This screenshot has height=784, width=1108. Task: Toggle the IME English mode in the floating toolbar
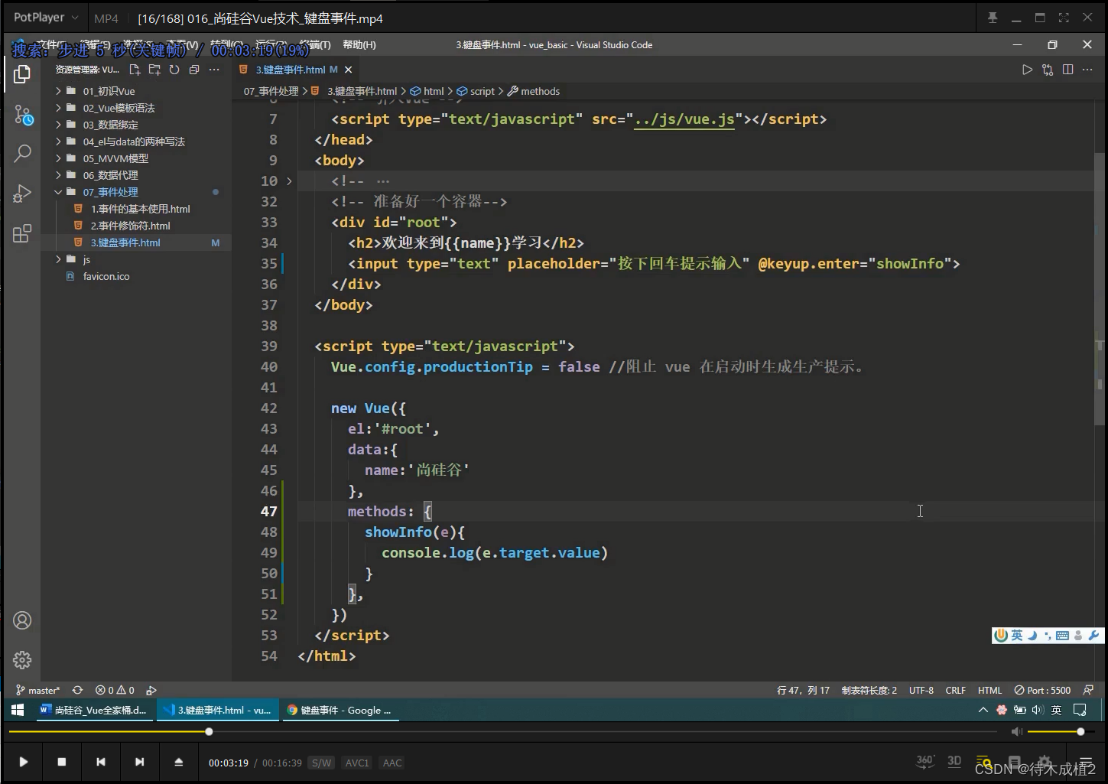[x=1016, y=636]
